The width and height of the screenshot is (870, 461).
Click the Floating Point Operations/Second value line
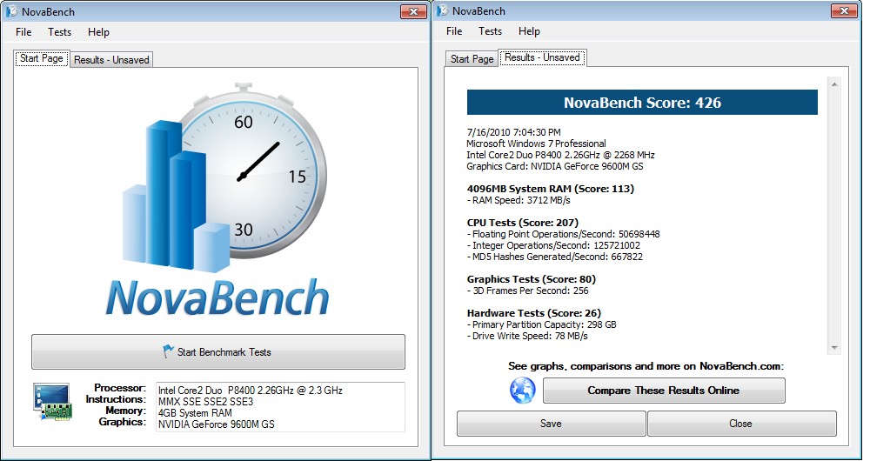click(564, 234)
